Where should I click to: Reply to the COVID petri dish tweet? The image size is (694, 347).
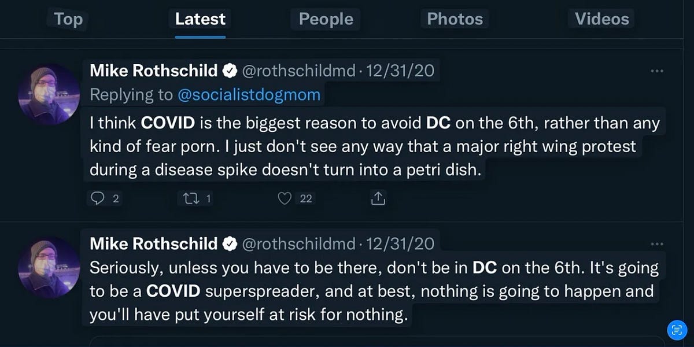[99, 198]
